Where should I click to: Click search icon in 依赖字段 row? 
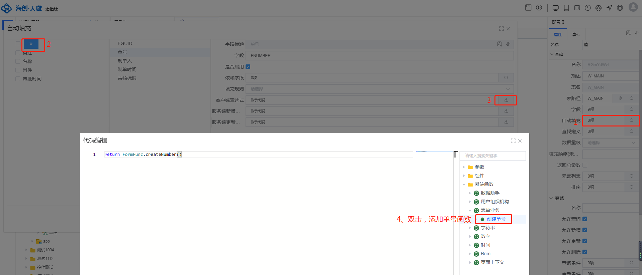pyautogui.click(x=506, y=78)
